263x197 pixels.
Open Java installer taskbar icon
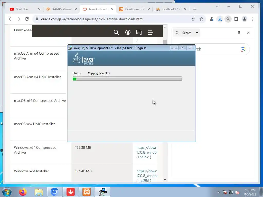click(x=102, y=192)
